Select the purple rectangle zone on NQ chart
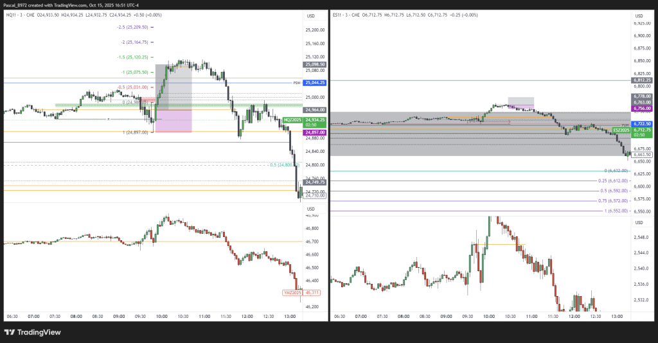The width and height of the screenshot is (658, 343). 173,121
